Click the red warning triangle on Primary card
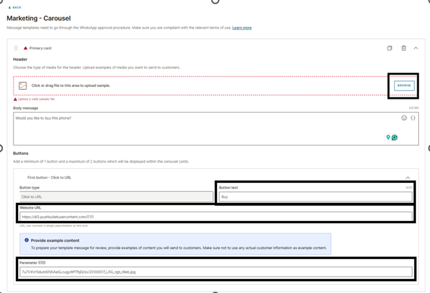This screenshot has height=293, width=430. 25,48
